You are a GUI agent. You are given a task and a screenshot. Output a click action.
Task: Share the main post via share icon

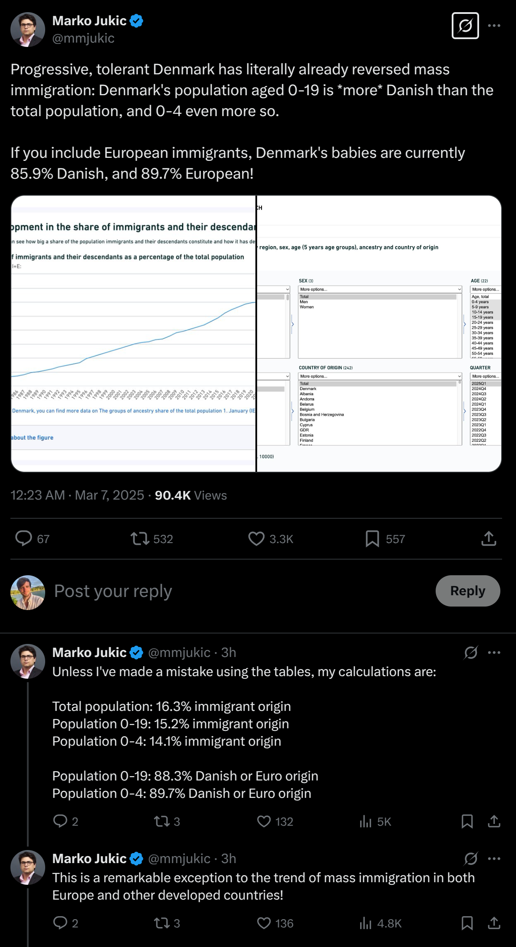(x=489, y=539)
